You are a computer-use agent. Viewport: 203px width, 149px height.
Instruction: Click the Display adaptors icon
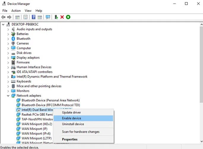tap(13, 58)
